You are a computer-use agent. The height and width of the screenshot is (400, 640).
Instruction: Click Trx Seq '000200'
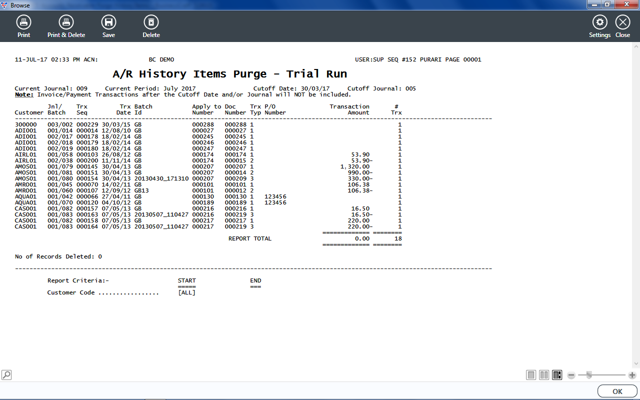87,160
